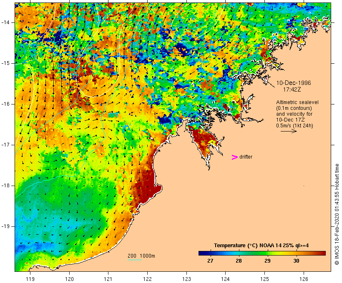Click the '200' depth contour label
The image size is (342, 283).
132,256
